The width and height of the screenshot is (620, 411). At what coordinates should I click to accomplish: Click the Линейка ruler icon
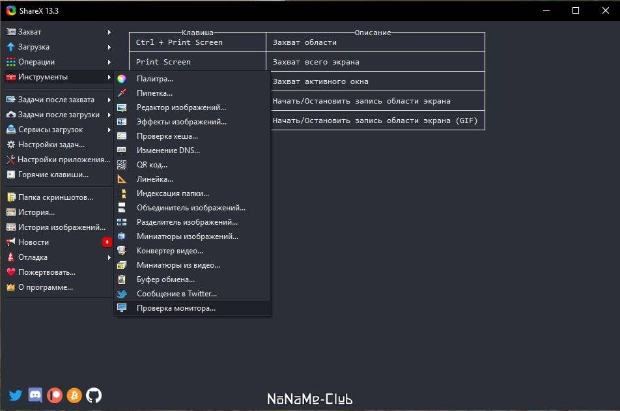point(122,179)
